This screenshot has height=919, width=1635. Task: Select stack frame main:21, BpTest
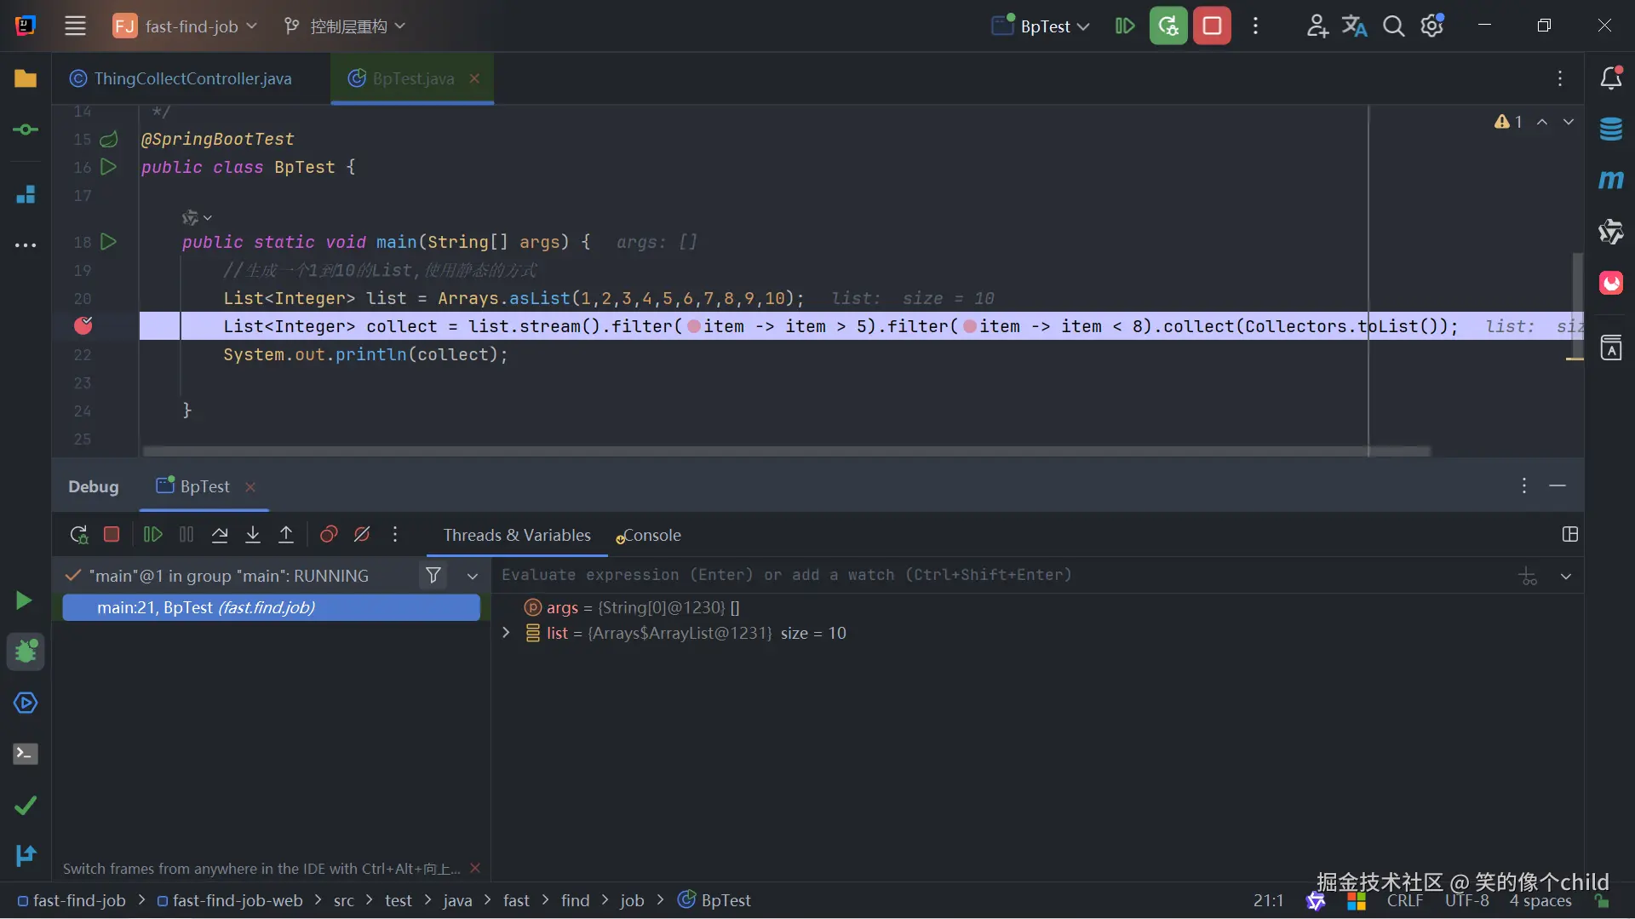click(x=272, y=607)
